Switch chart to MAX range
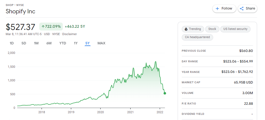Viewport: 265px width, 120px height. point(102,43)
